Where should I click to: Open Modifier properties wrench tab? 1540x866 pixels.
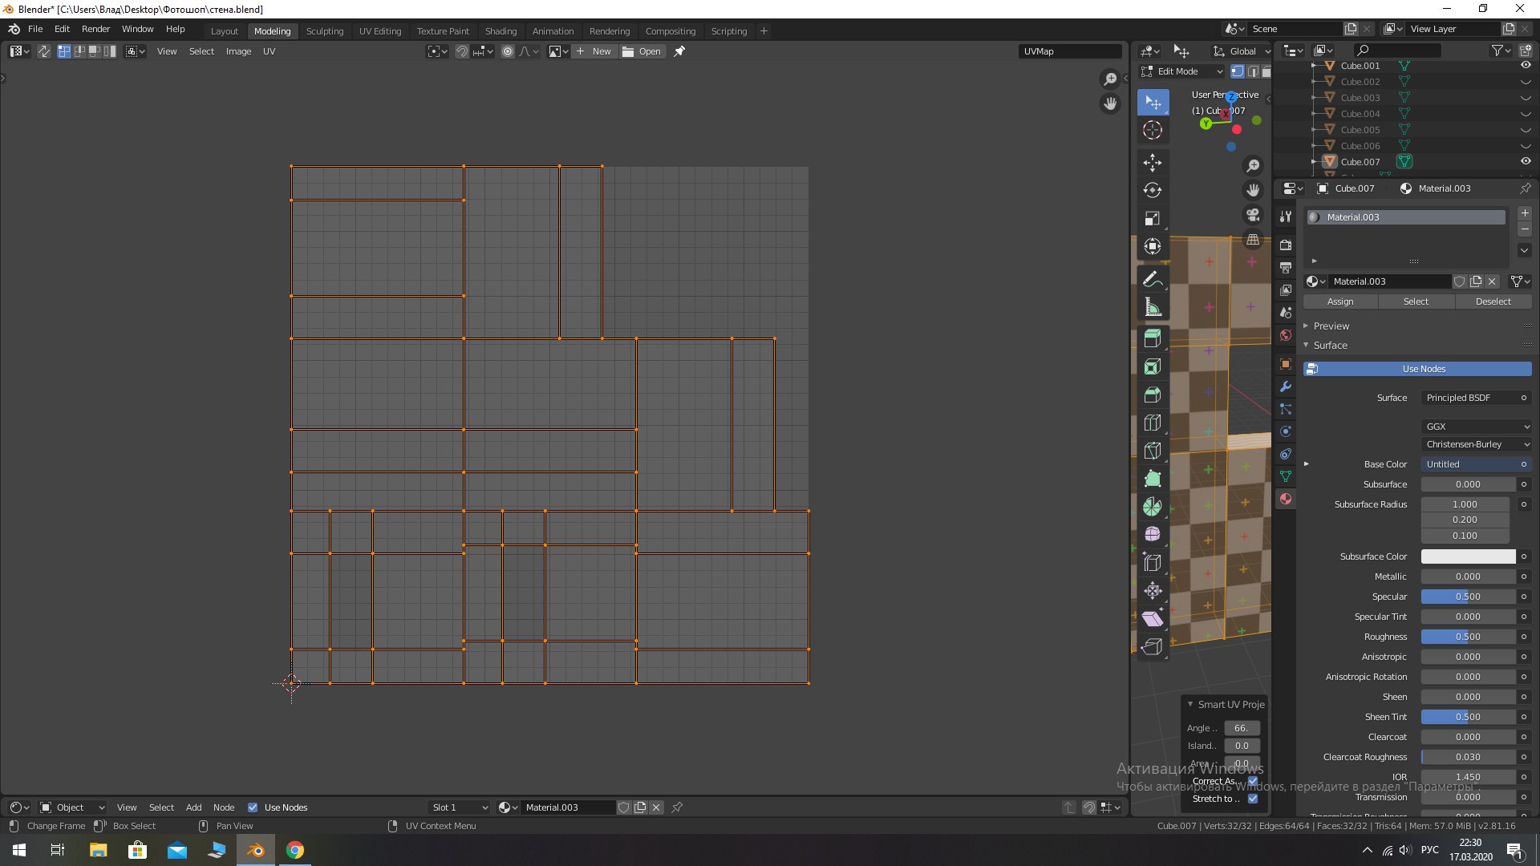point(1286,386)
